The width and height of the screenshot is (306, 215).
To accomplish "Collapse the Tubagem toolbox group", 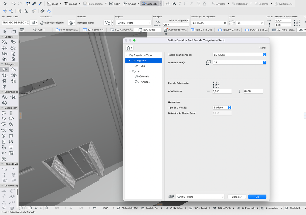I will [x=2, y=64].
